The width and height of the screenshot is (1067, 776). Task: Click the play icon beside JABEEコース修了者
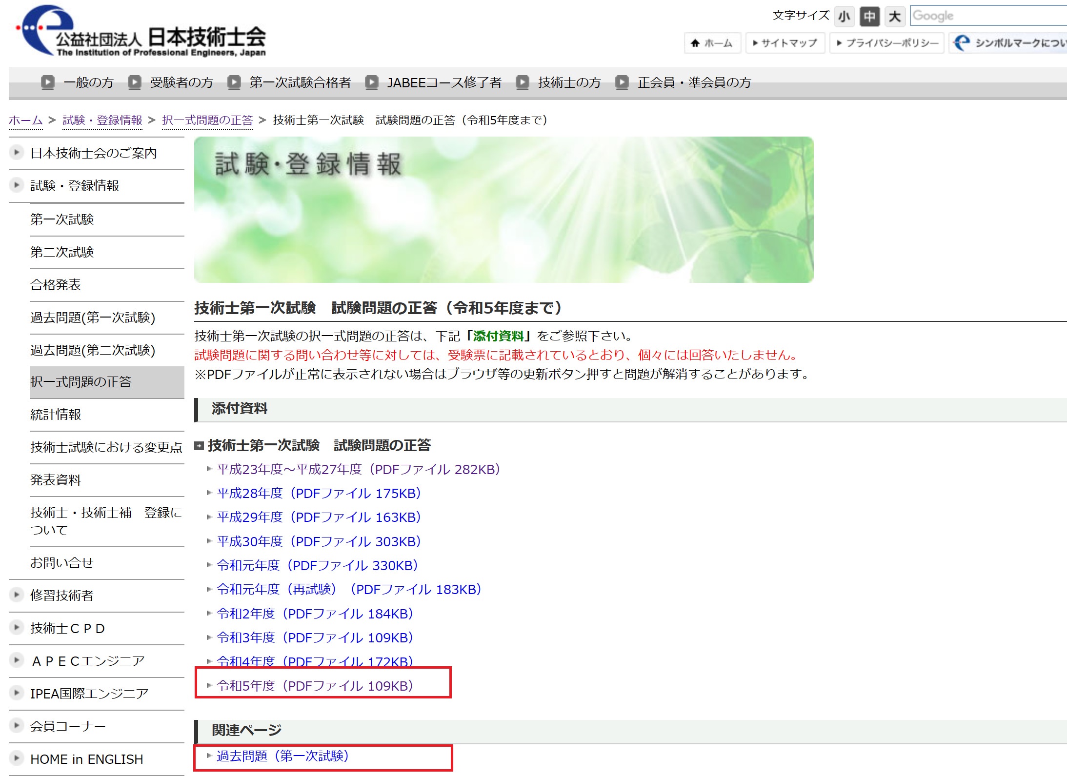click(x=372, y=82)
